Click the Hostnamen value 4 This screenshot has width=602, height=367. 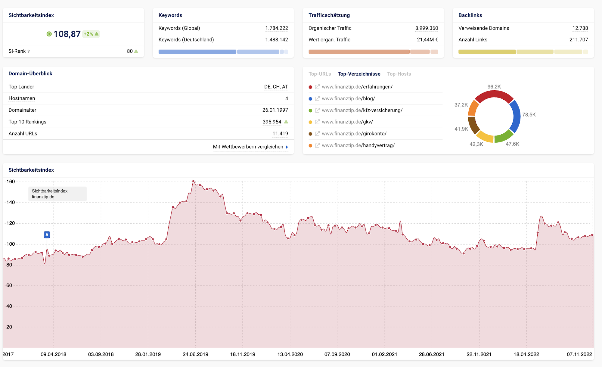pos(287,98)
